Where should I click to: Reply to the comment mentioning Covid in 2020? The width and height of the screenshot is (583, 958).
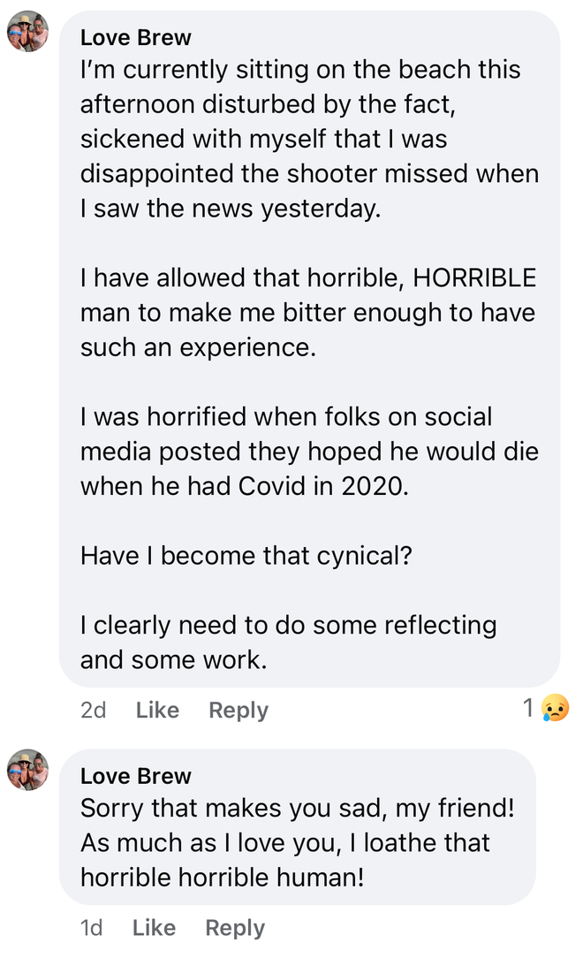click(238, 709)
